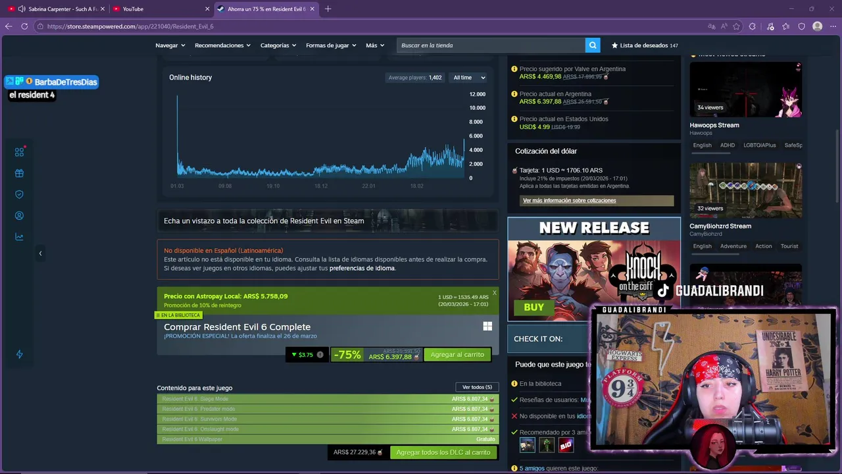Close the Astropay local price banner
842x474 pixels.
(495, 292)
